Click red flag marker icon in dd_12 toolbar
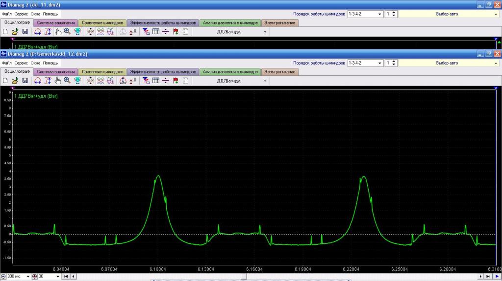Image resolution: width=502 pixels, height=281 pixels. point(176,81)
